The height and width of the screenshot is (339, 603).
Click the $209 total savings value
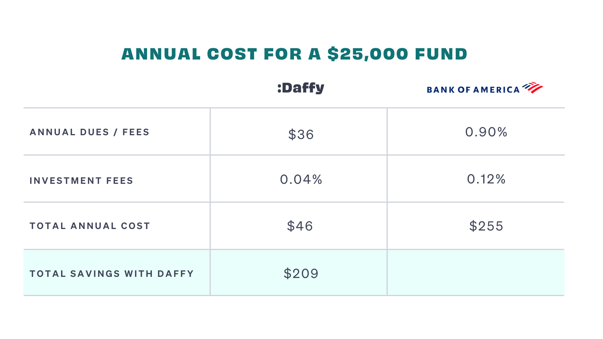(301, 273)
